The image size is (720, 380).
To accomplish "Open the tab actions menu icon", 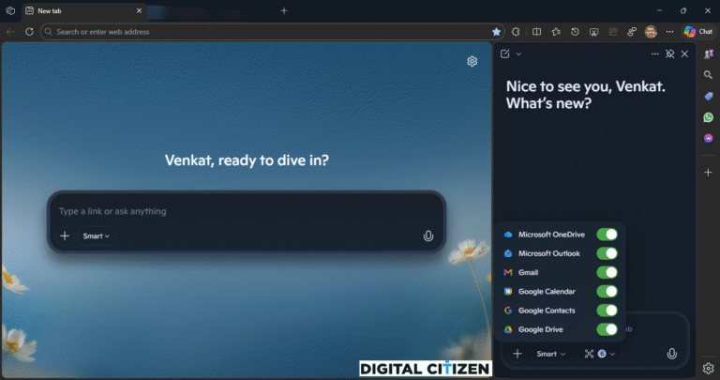I will pos(10,10).
